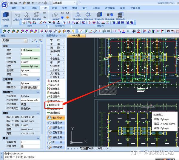This screenshot has width=179, height=160.
Task: Click the open folder icon in quick access
Action: click(x=16, y=3)
